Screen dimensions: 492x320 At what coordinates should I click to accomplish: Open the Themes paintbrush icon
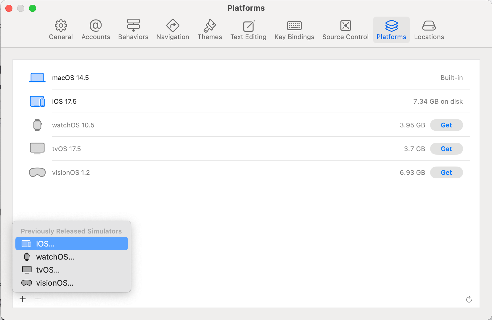(210, 25)
